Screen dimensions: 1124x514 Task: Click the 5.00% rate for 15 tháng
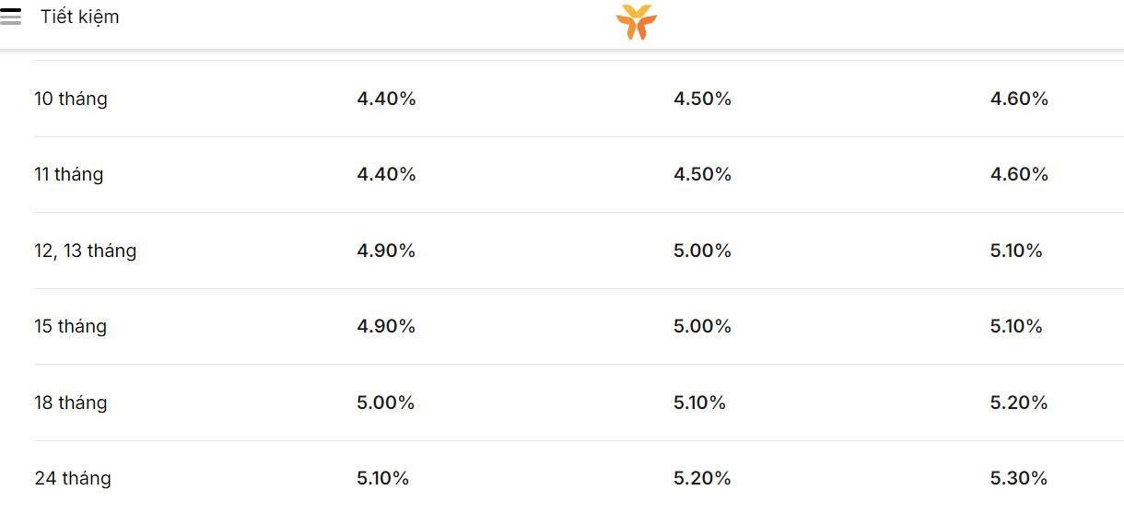703,326
